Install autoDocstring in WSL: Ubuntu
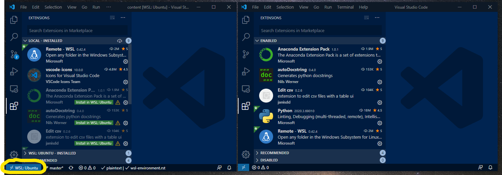This screenshot has height=175, width=502. [x=94, y=123]
